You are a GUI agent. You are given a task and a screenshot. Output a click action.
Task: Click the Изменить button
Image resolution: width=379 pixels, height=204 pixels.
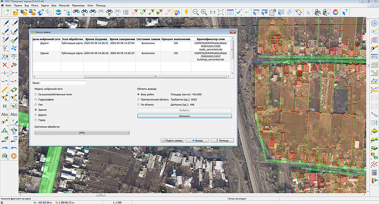pos(185,116)
